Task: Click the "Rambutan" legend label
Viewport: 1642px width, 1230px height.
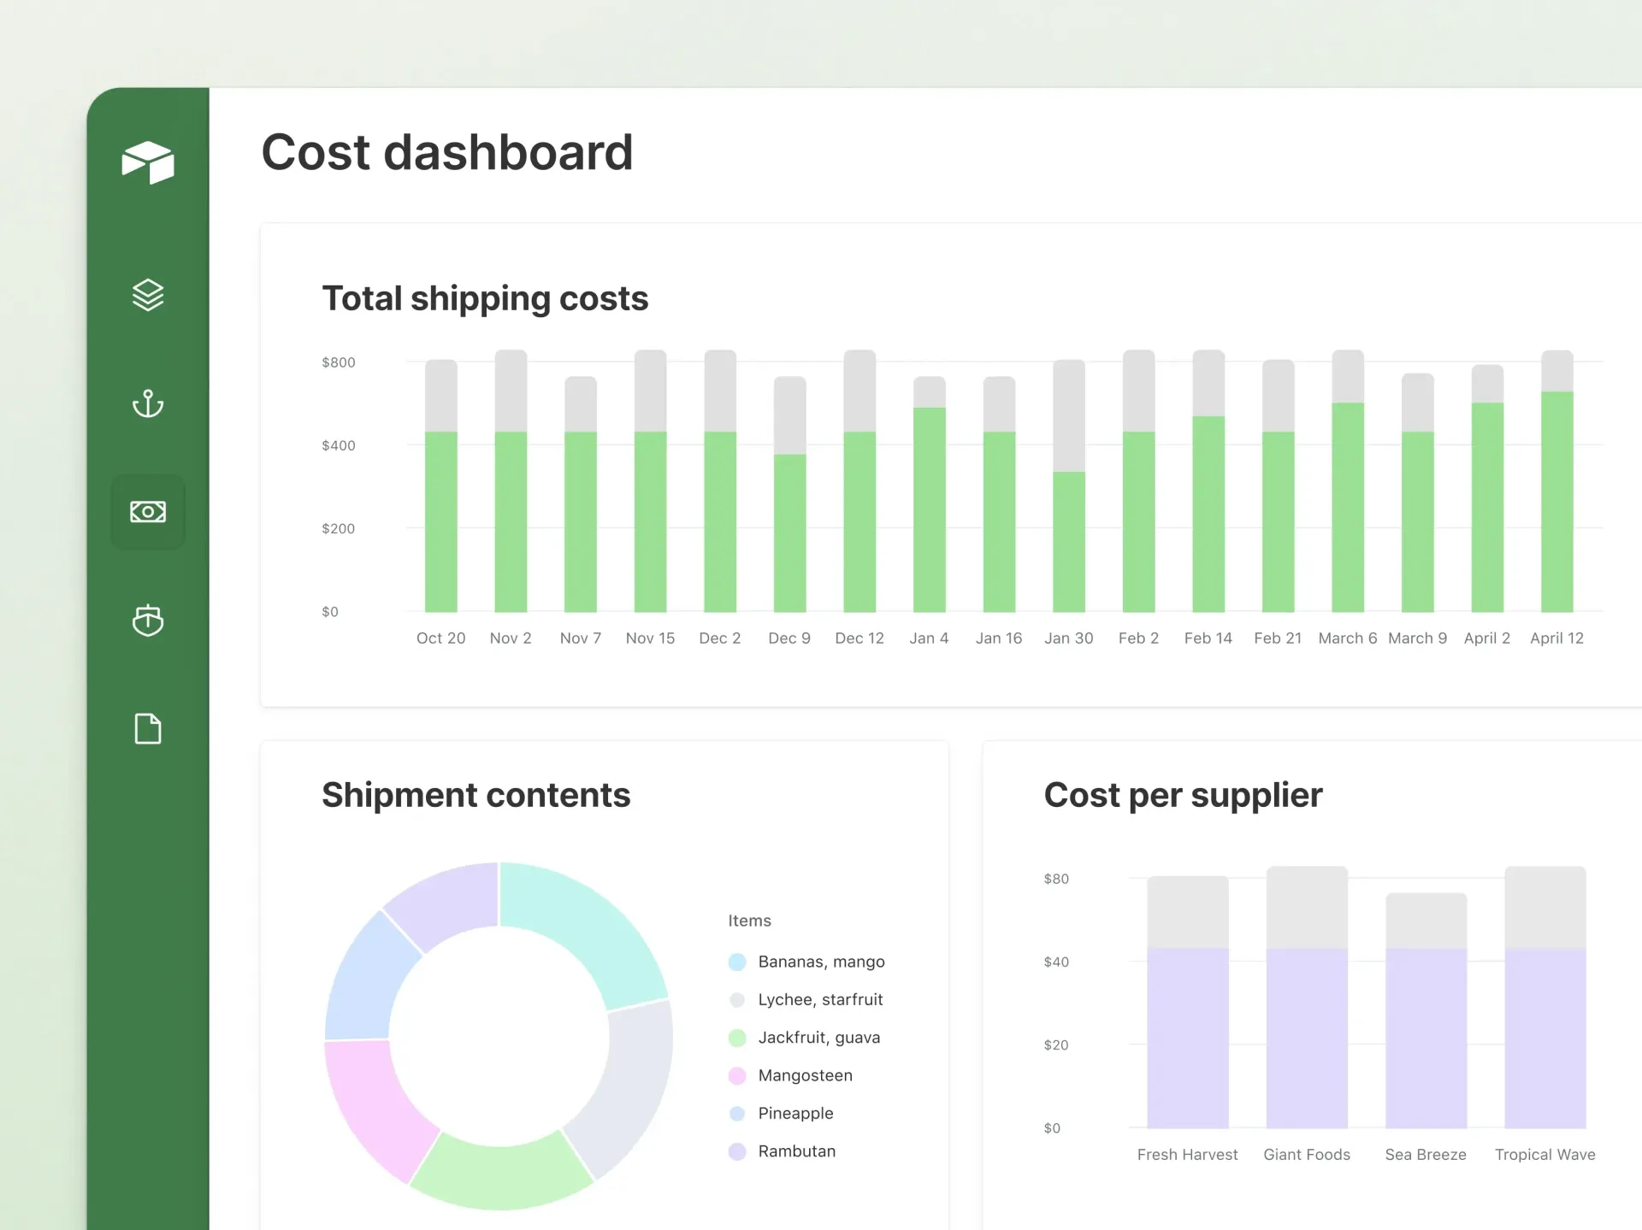Action: tap(797, 1151)
